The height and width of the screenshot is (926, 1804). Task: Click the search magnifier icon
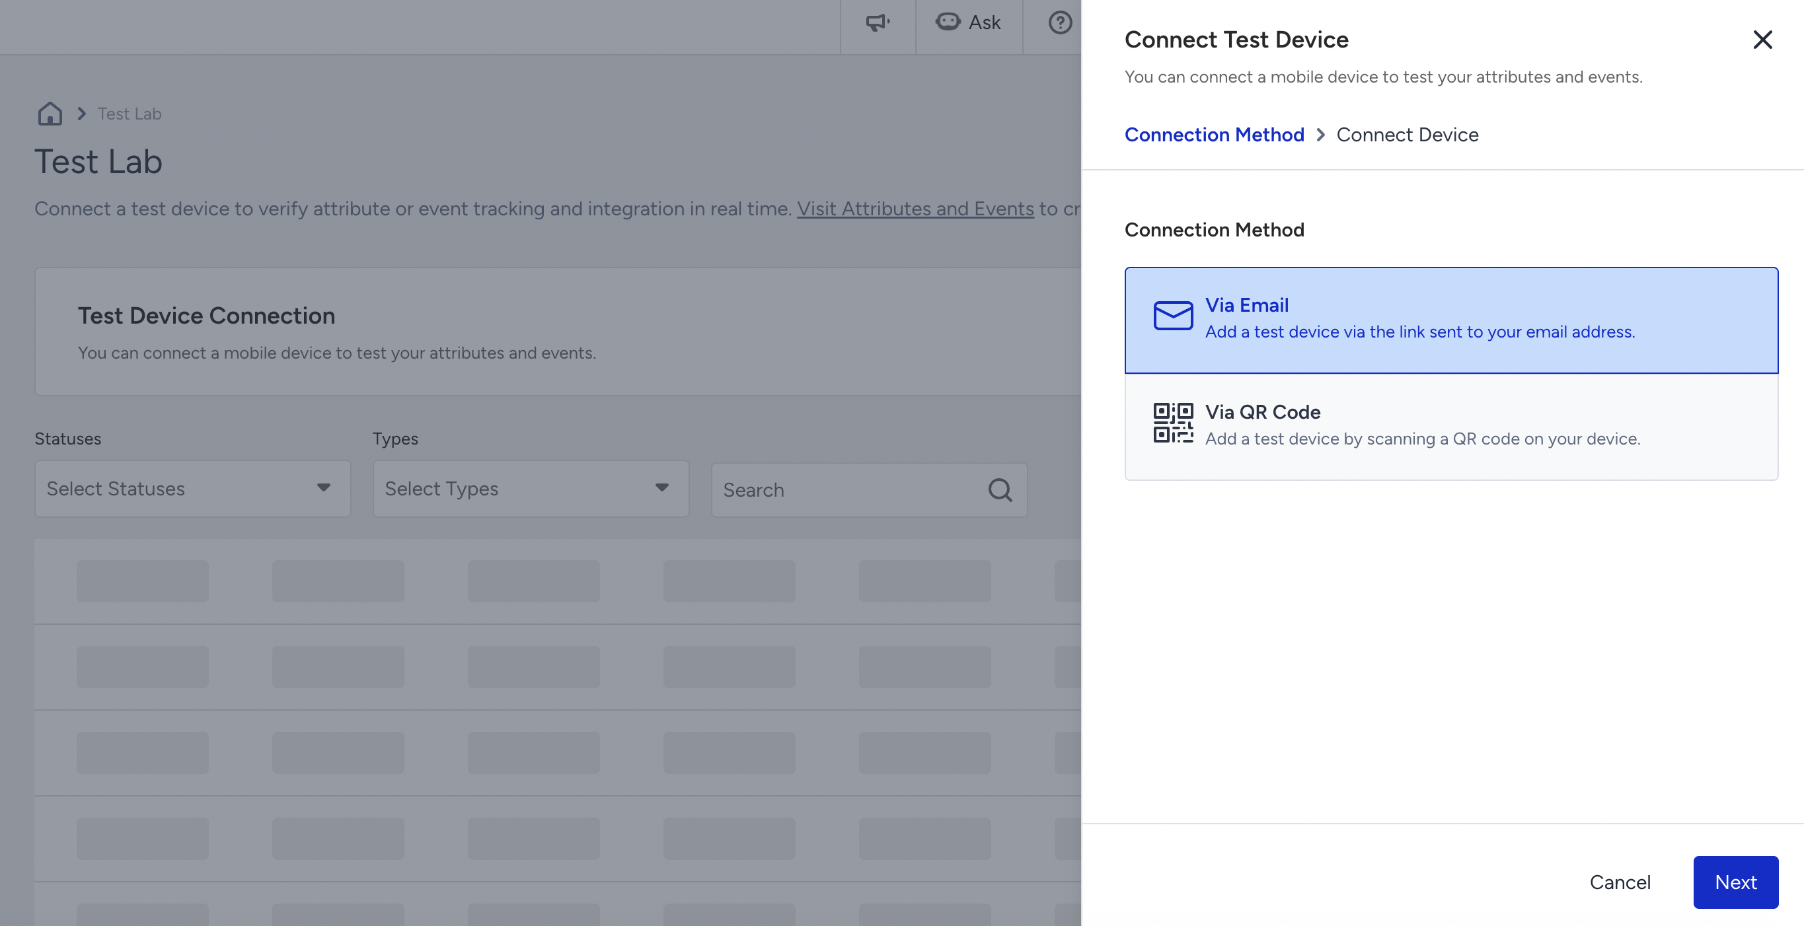1000,490
